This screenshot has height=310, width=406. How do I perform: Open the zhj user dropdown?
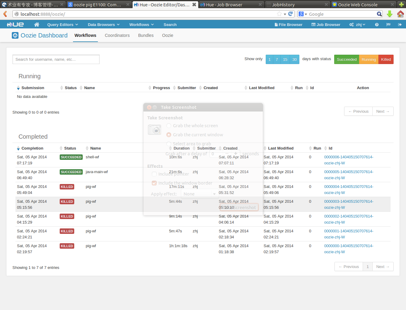[x=358, y=25]
